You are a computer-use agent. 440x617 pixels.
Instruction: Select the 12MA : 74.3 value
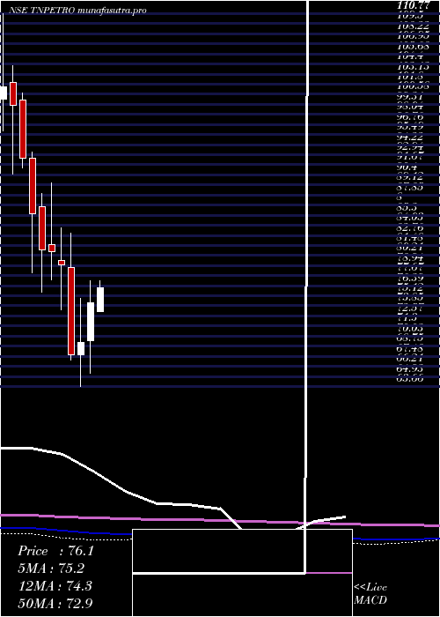click(55, 585)
